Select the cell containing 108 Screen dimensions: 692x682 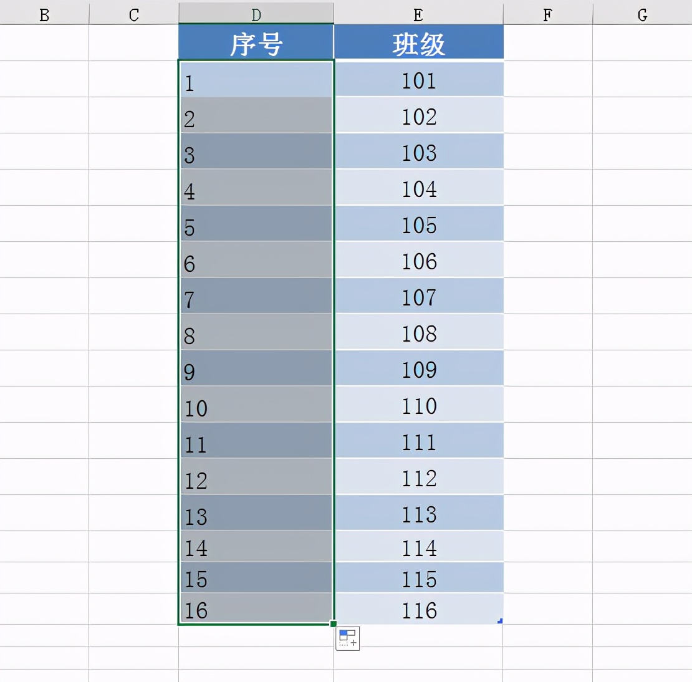tap(419, 333)
